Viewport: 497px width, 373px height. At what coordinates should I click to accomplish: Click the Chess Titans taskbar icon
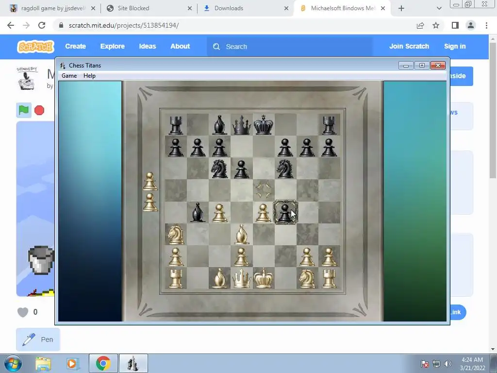[133, 363]
